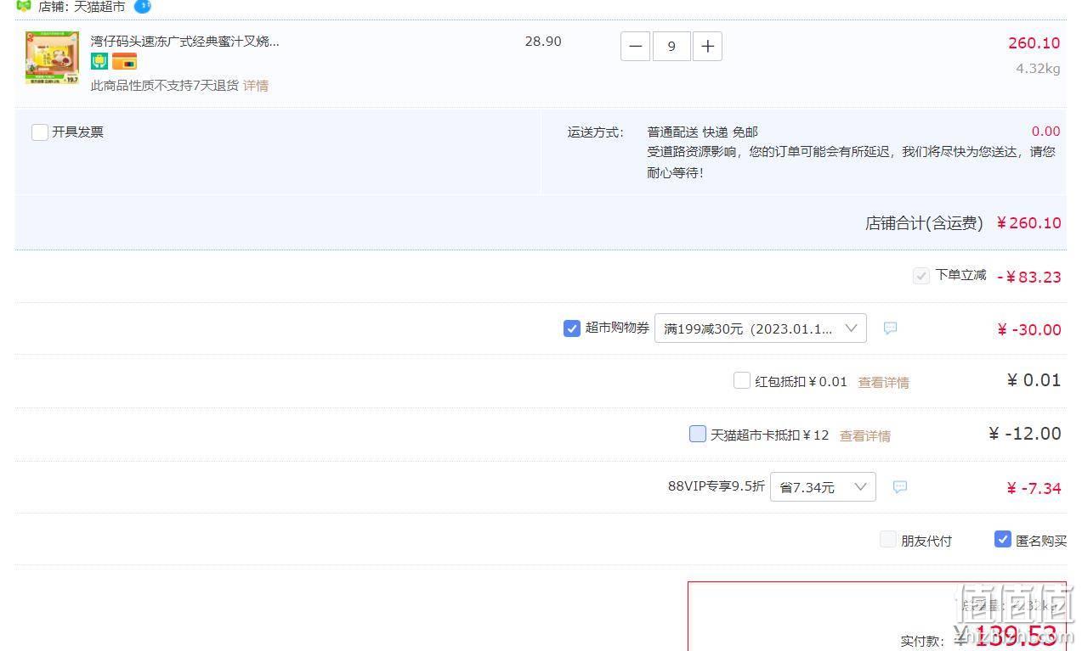Image resolution: width=1082 pixels, height=651 pixels.
Task: Check the 开具发票 checkbox
Action: (40, 132)
